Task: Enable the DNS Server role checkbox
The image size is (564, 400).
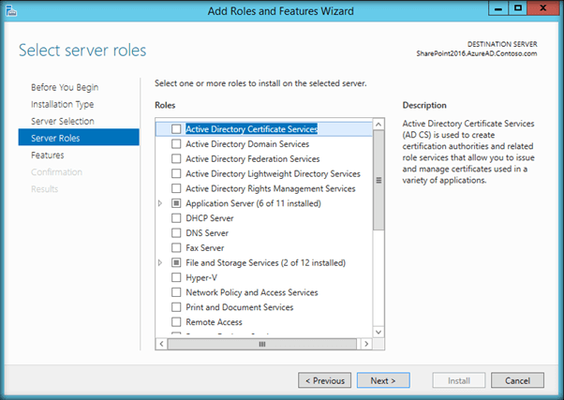Action: coord(176,233)
